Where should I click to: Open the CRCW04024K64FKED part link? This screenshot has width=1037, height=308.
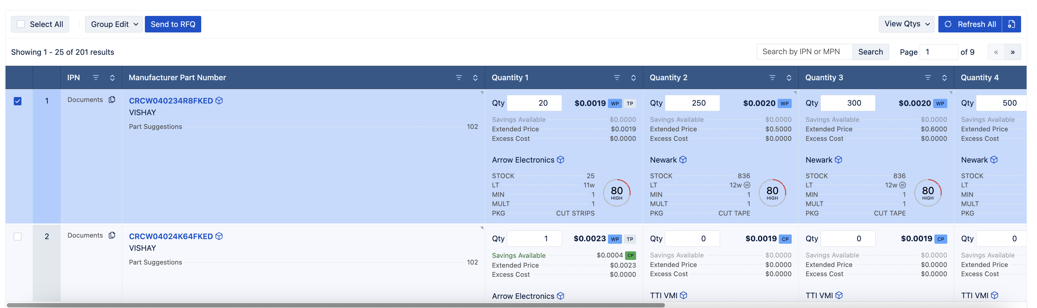coord(171,236)
